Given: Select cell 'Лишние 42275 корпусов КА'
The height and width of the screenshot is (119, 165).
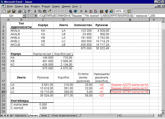Looking at the screenshot, I should [x=130, y=85].
